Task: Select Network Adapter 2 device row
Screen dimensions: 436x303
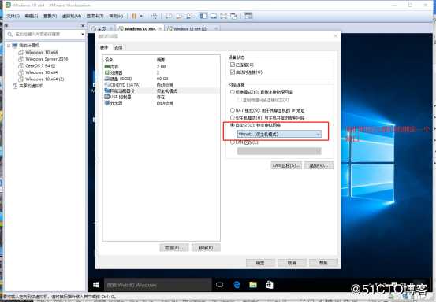Action: click(161, 91)
